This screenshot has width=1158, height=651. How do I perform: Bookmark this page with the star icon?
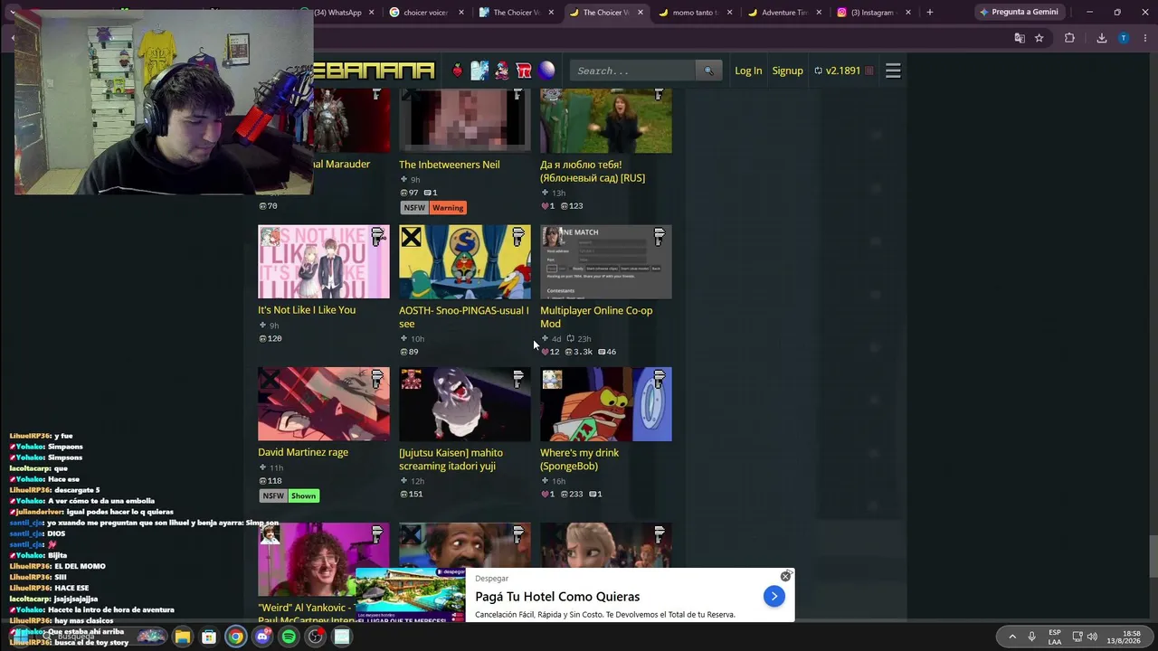tap(1039, 38)
